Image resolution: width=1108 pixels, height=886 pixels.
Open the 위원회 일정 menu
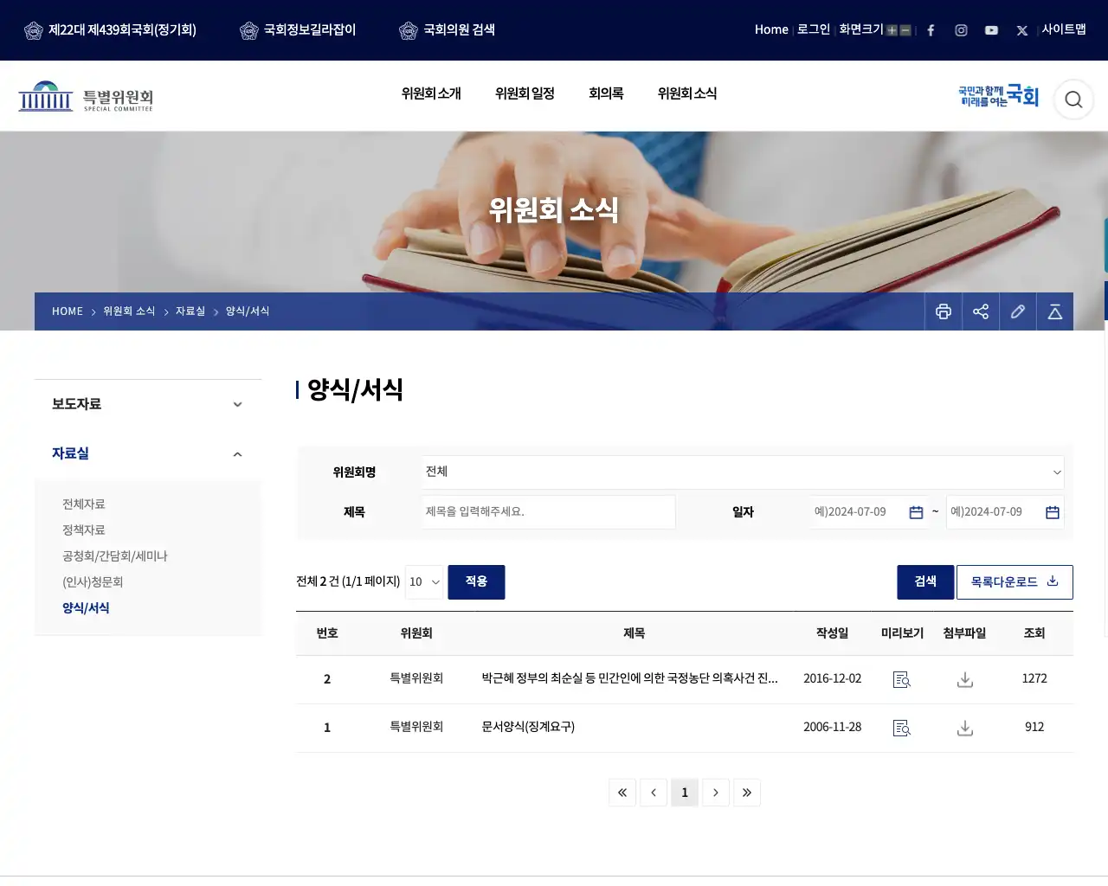tap(525, 93)
